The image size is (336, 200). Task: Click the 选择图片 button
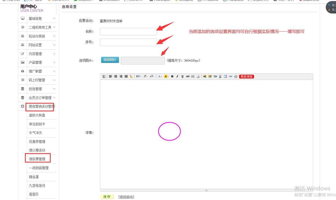[x=110, y=60]
